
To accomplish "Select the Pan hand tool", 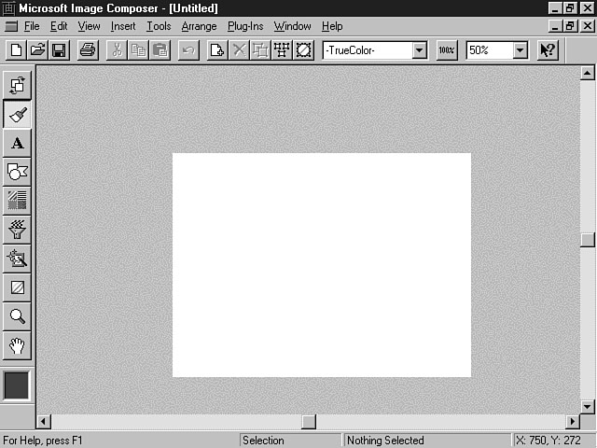I will (x=17, y=345).
